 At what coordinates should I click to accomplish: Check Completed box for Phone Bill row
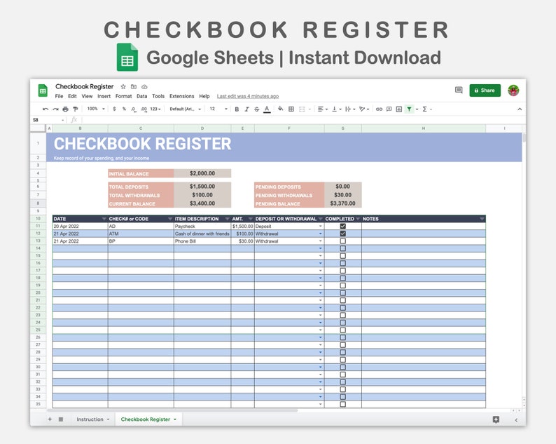click(343, 241)
